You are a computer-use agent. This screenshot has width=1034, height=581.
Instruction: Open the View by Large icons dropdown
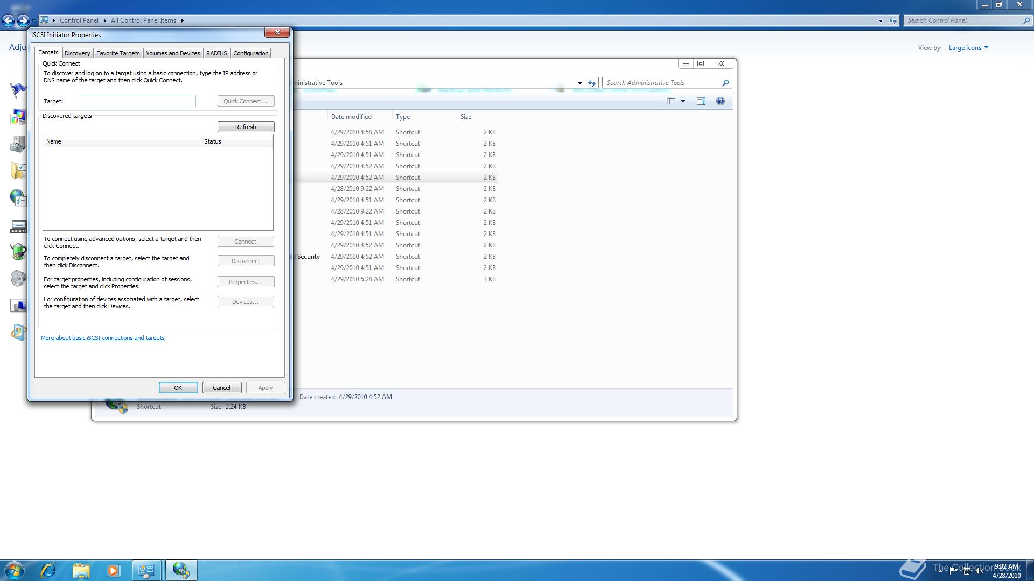[968, 48]
